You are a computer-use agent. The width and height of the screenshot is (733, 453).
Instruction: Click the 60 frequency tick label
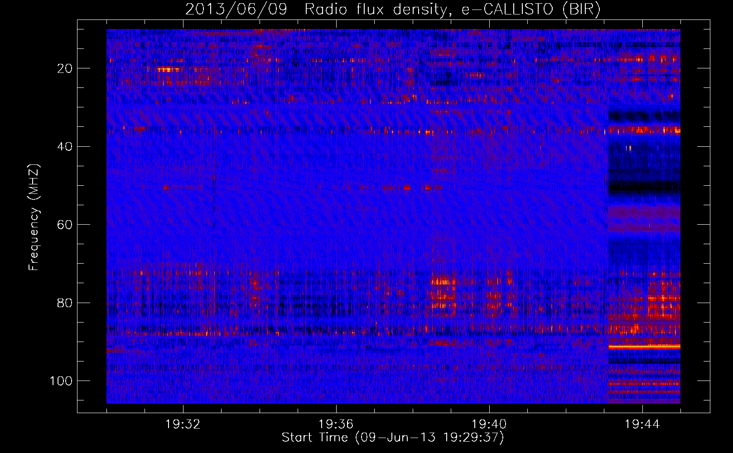click(65, 225)
